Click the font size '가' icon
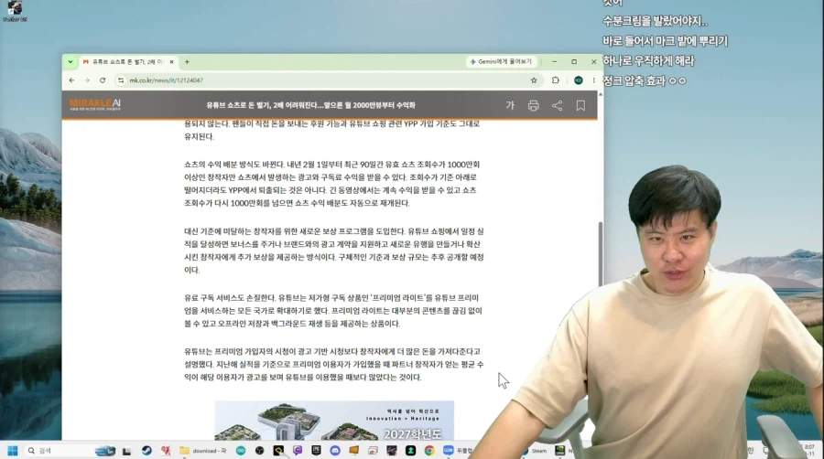Viewport: 824px width, 459px height. (x=510, y=105)
